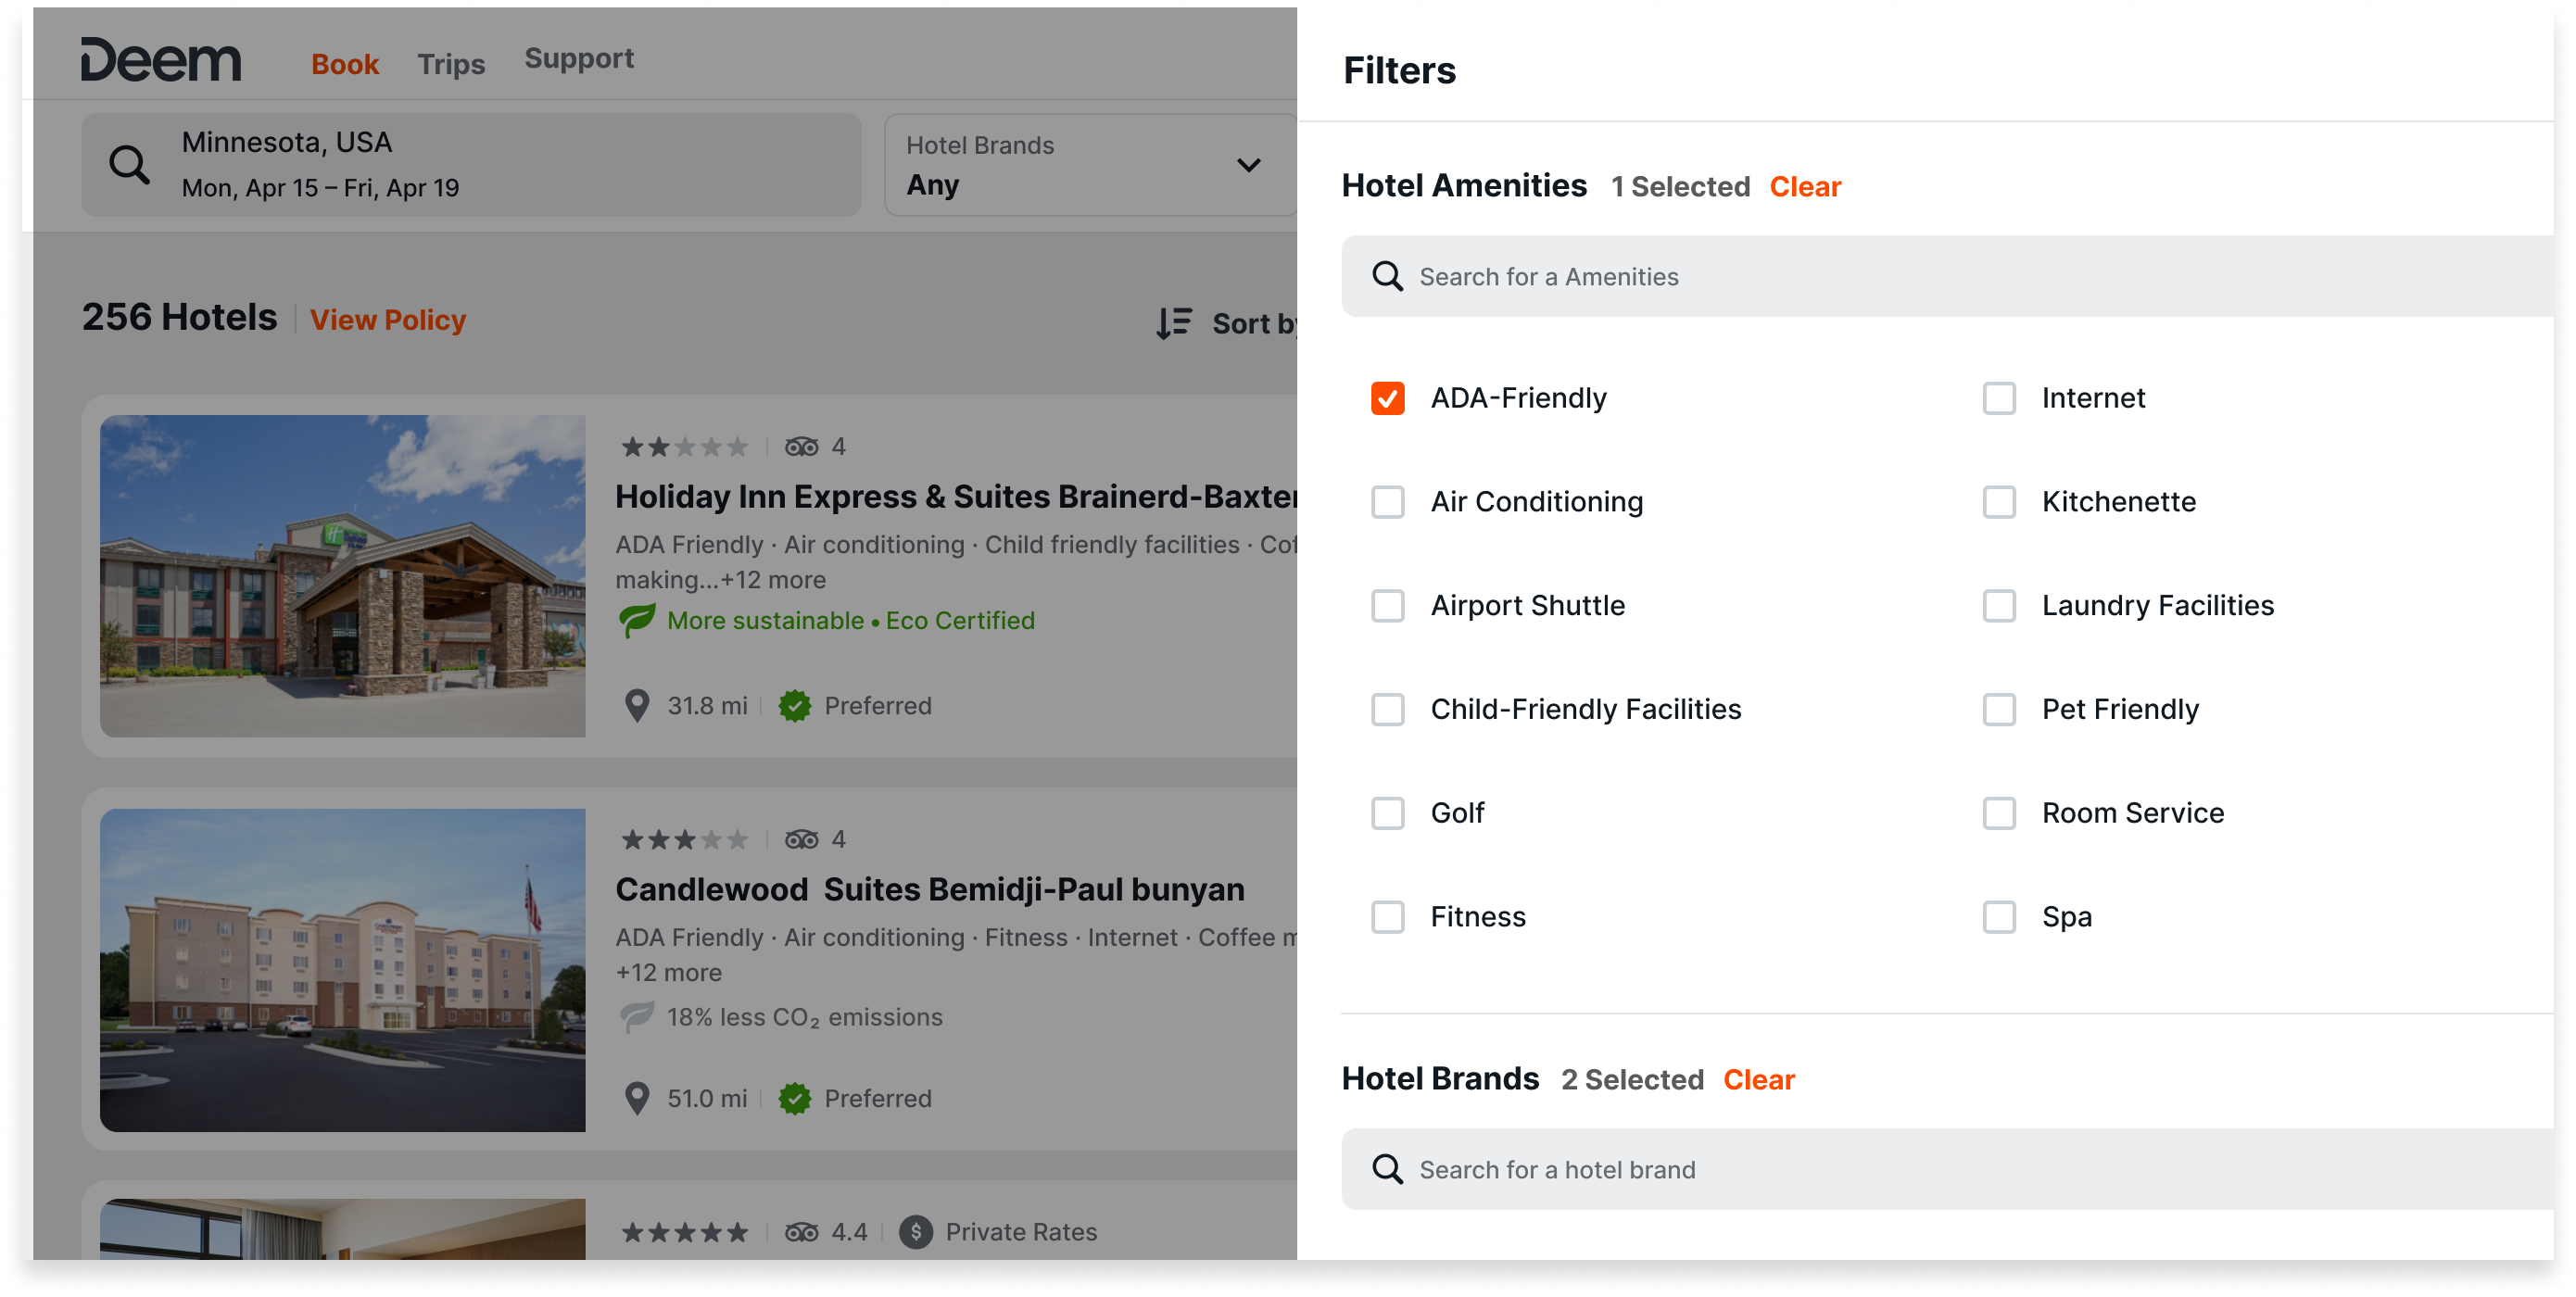The height and width of the screenshot is (1297, 2576).
Task: Open the Candlewood Suites hotel photo
Action: (343, 970)
